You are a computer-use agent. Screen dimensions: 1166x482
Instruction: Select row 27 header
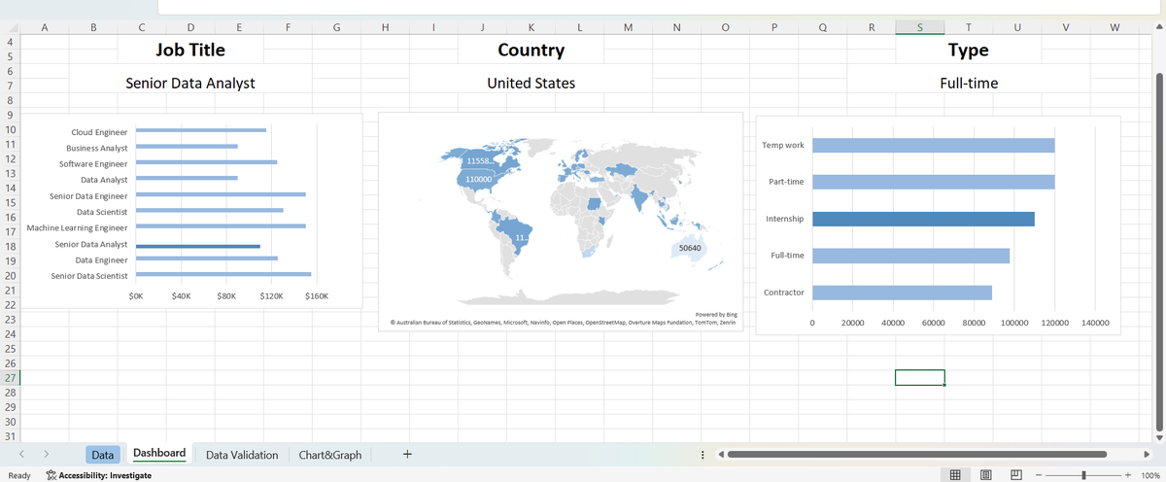pos(10,377)
